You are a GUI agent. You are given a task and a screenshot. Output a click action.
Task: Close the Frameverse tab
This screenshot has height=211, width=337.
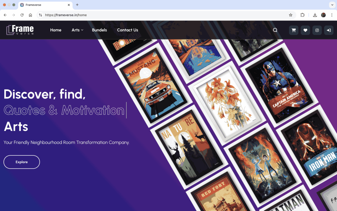click(x=69, y=5)
